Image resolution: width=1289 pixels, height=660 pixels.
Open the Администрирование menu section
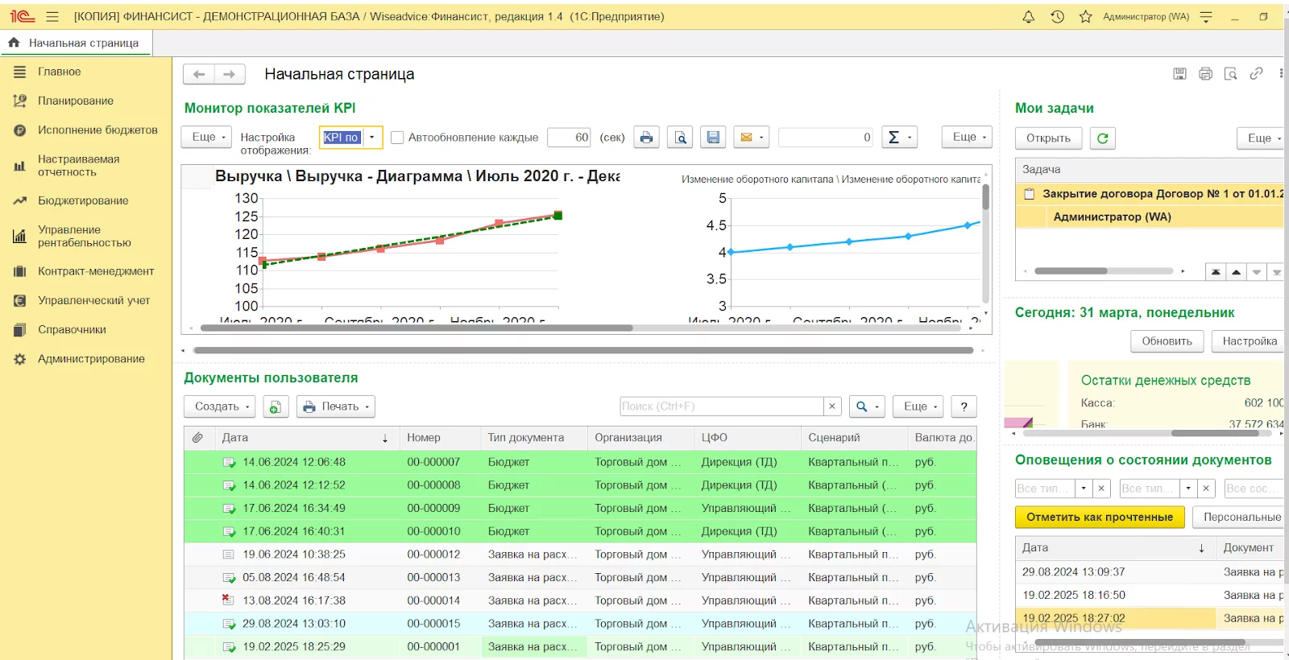pos(91,359)
